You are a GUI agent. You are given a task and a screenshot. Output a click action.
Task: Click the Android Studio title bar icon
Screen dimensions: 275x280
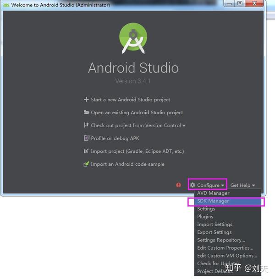(6, 5)
